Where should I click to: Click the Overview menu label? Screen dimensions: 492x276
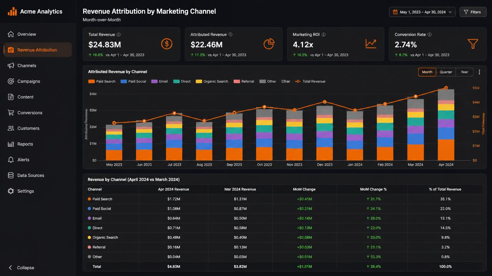pos(27,34)
